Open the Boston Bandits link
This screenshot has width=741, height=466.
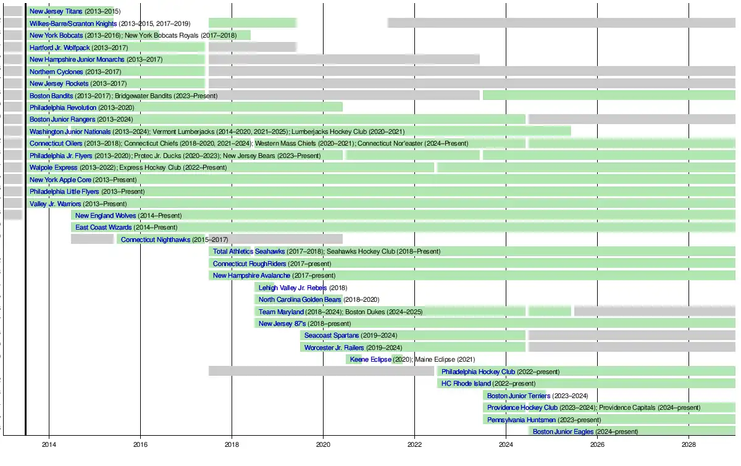(51, 96)
